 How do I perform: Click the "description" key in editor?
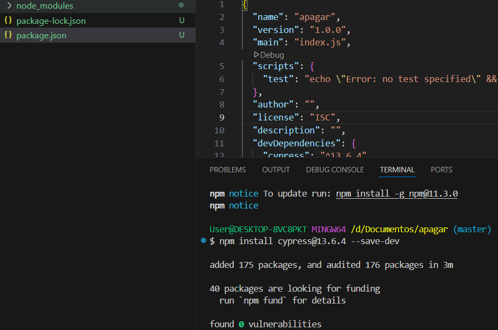286,131
